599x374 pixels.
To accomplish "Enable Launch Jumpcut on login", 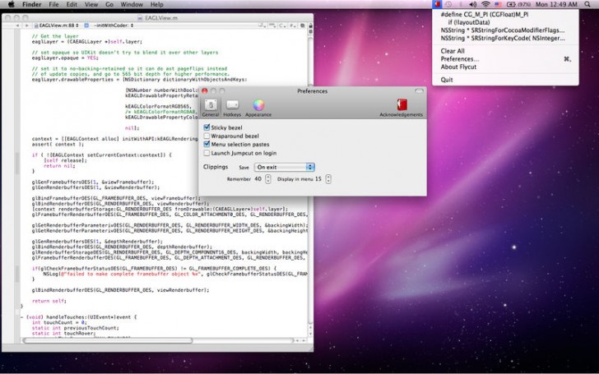I will pos(207,153).
